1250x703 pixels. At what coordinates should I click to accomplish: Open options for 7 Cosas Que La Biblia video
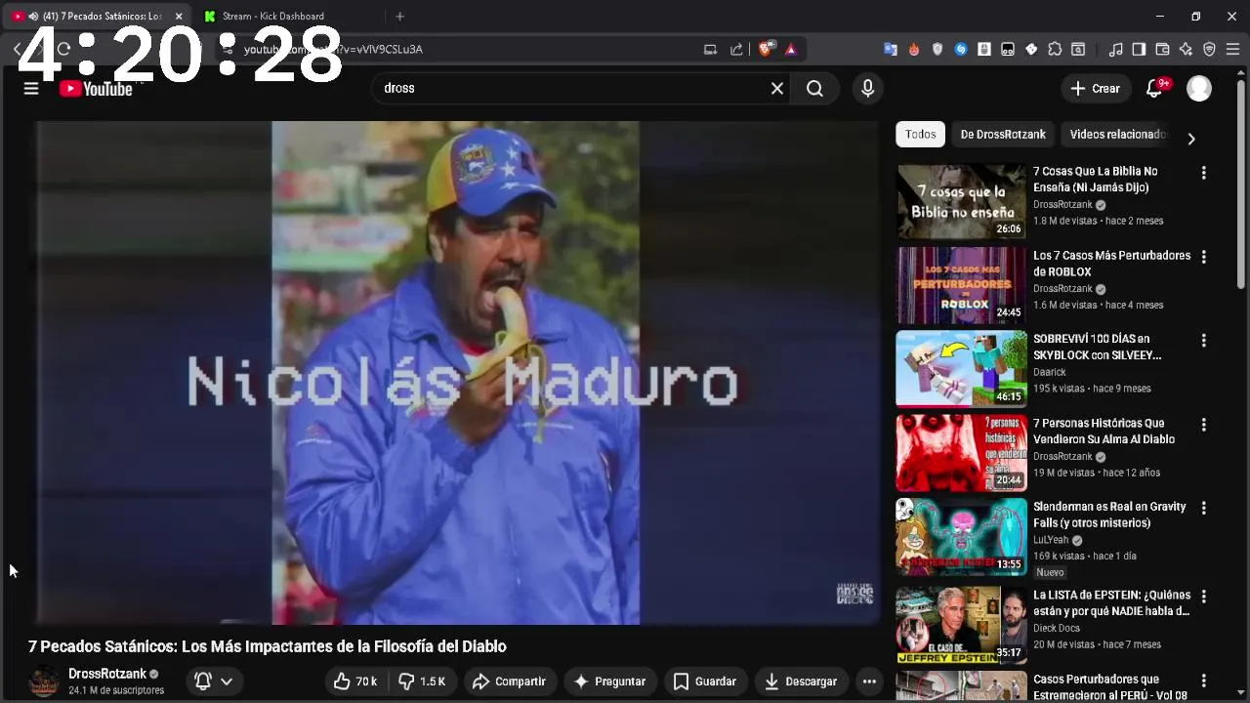(x=1204, y=173)
